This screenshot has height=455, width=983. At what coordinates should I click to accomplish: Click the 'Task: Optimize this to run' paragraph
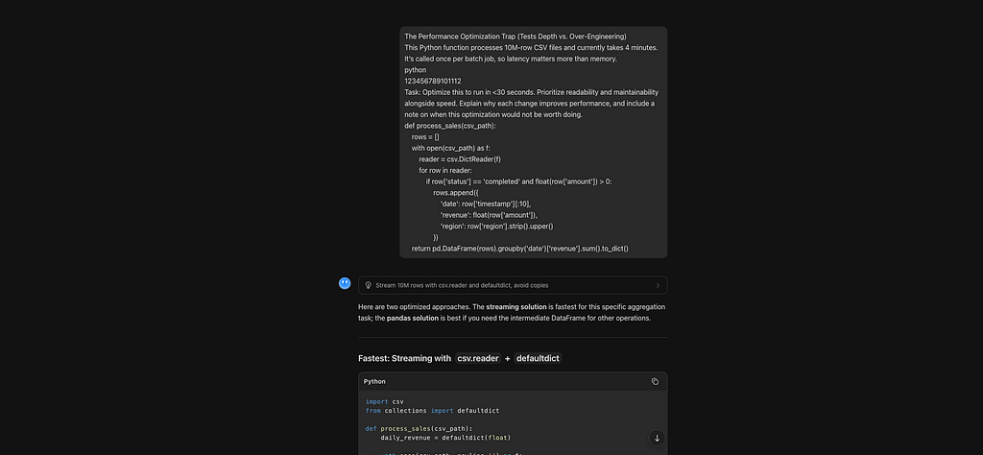click(532, 104)
